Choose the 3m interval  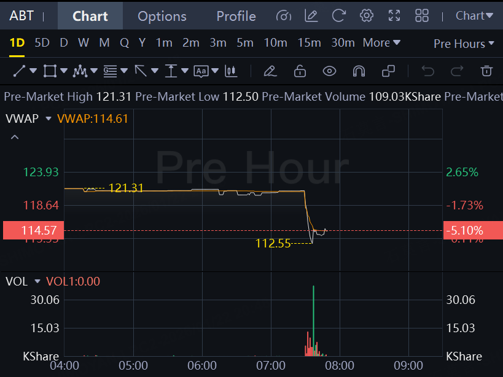click(x=218, y=42)
